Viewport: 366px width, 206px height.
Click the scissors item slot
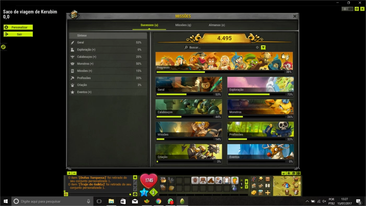pyautogui.click(x=171, y=180)
